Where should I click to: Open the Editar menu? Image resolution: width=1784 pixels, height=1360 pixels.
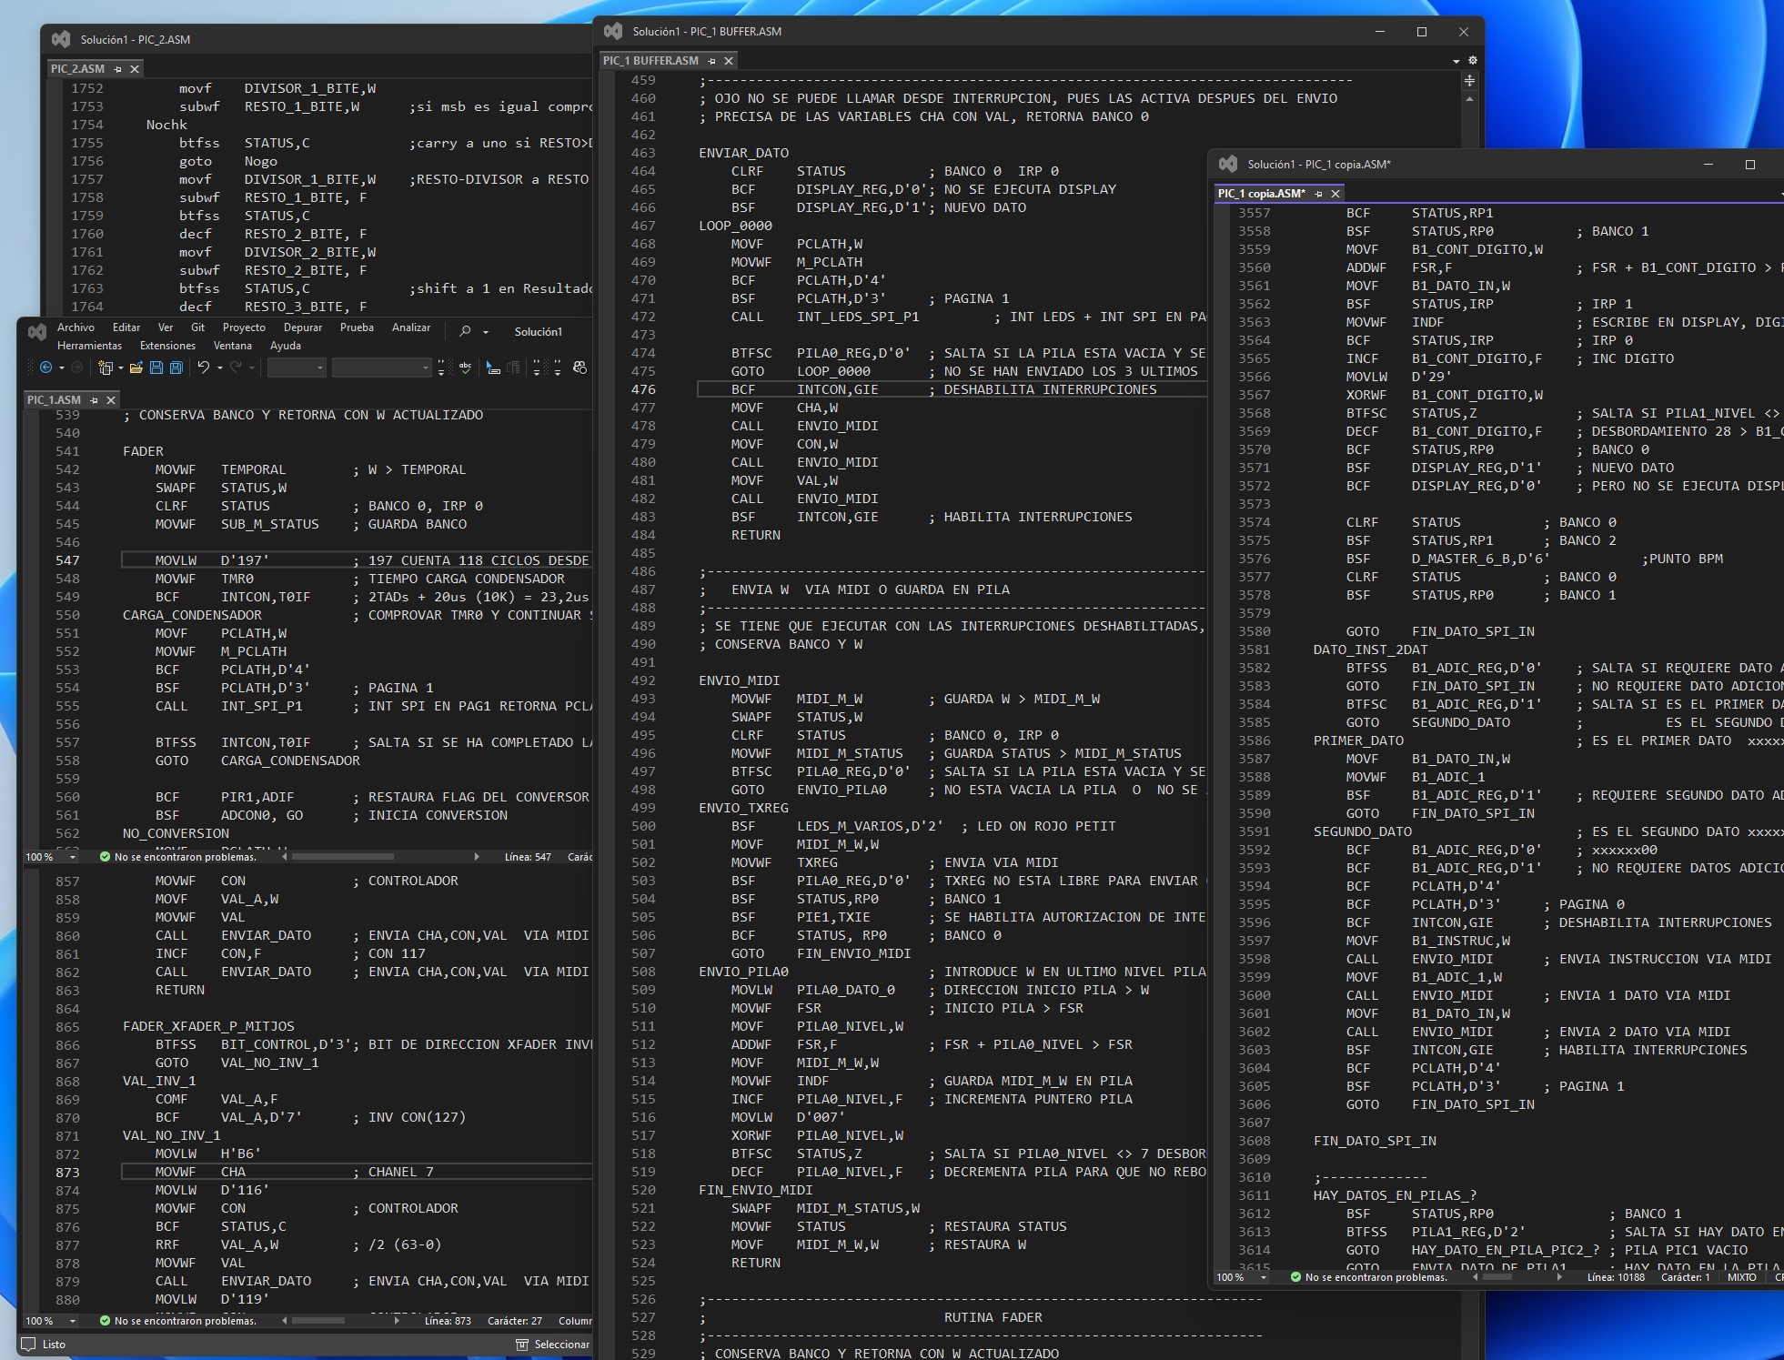point(126,327)
